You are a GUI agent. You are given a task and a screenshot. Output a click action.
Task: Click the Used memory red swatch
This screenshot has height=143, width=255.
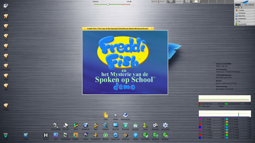click(200, 104)
